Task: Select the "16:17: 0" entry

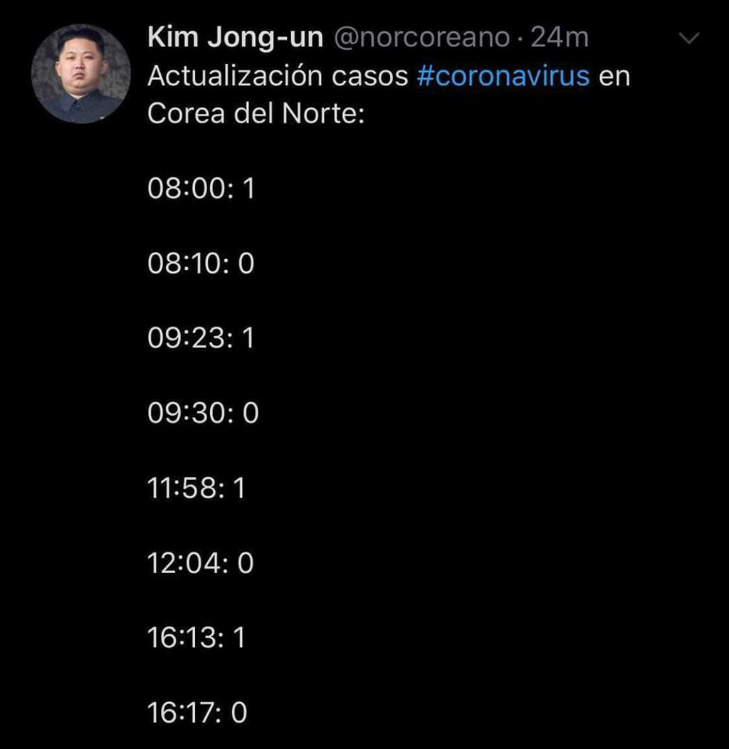Action: pyautogui.click(x=197, y=713)
